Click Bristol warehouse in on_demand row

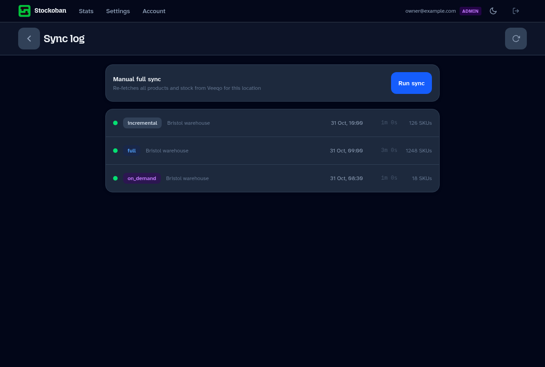click(x=188, y=178)
